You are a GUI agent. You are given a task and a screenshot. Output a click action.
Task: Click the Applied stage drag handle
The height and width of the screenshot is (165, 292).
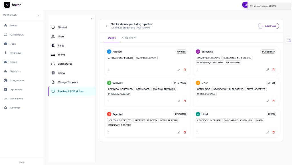point(109,70)
